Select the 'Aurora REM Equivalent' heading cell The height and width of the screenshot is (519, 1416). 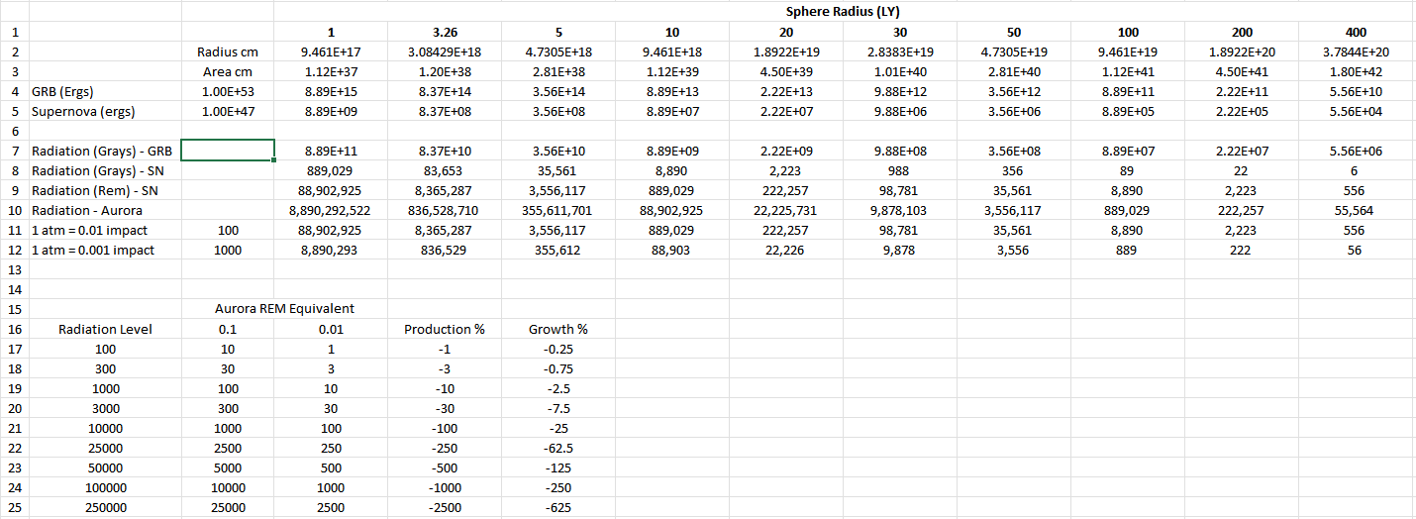[284, 308]
